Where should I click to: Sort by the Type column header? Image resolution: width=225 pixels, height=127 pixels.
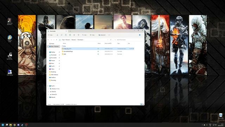118,43
